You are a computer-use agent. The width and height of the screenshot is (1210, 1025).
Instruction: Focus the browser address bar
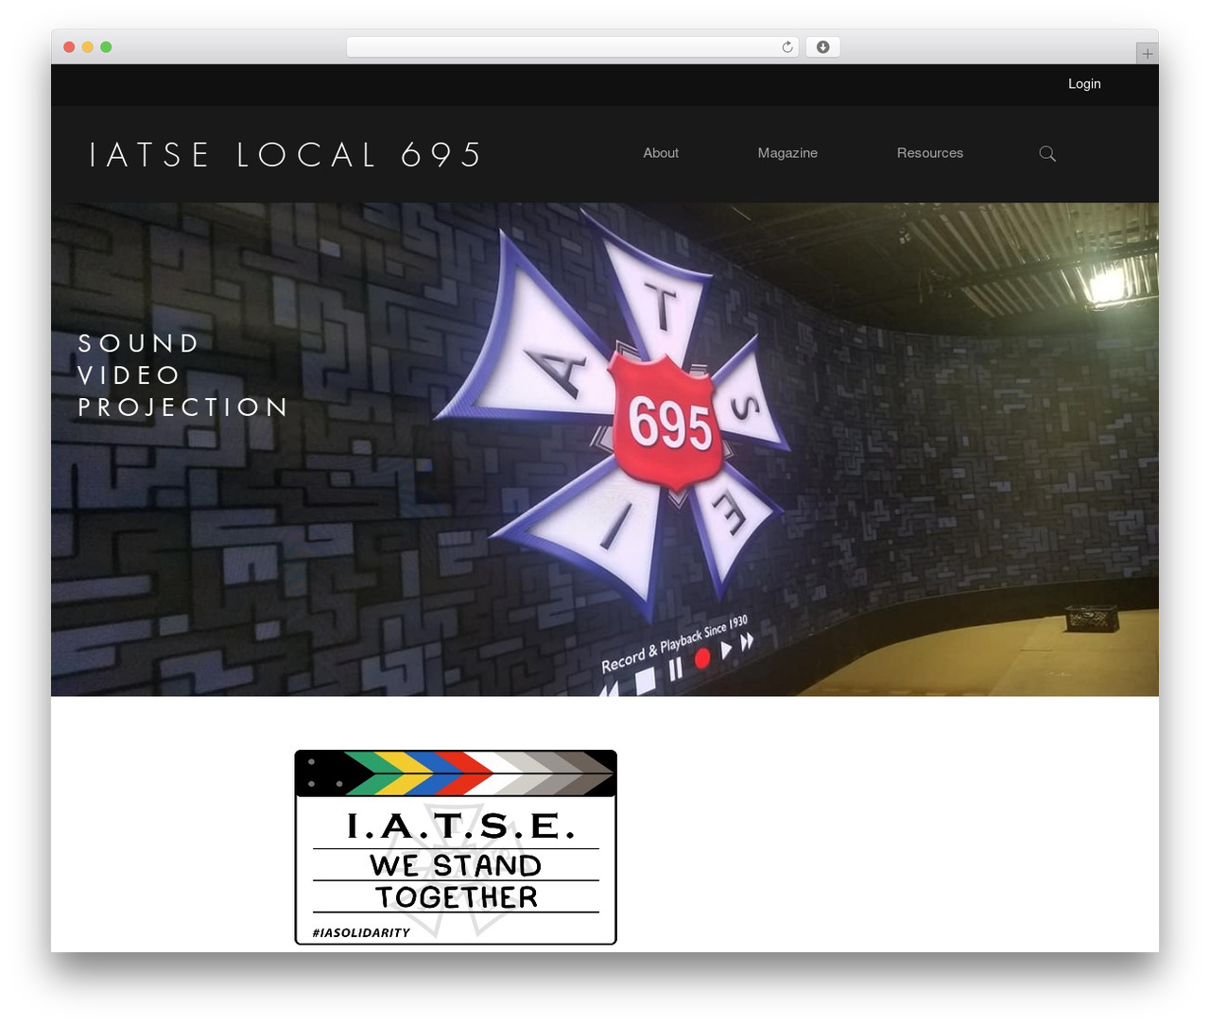click(573, 47)
